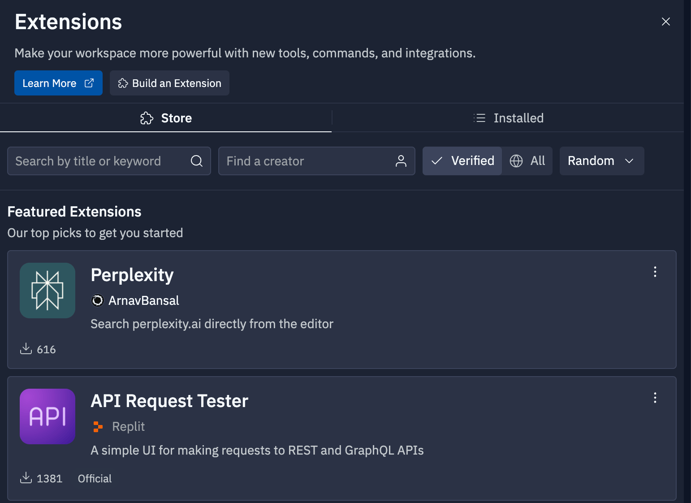The height and width of the screenshot is (503, 691).
Task: Click the magnifying glass search icon
Action: point(197,161)
